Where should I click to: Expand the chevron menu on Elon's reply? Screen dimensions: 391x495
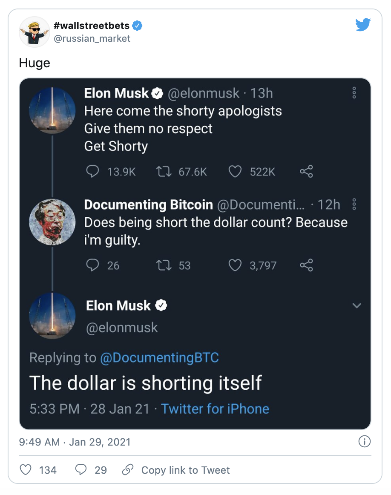[357, 305]
